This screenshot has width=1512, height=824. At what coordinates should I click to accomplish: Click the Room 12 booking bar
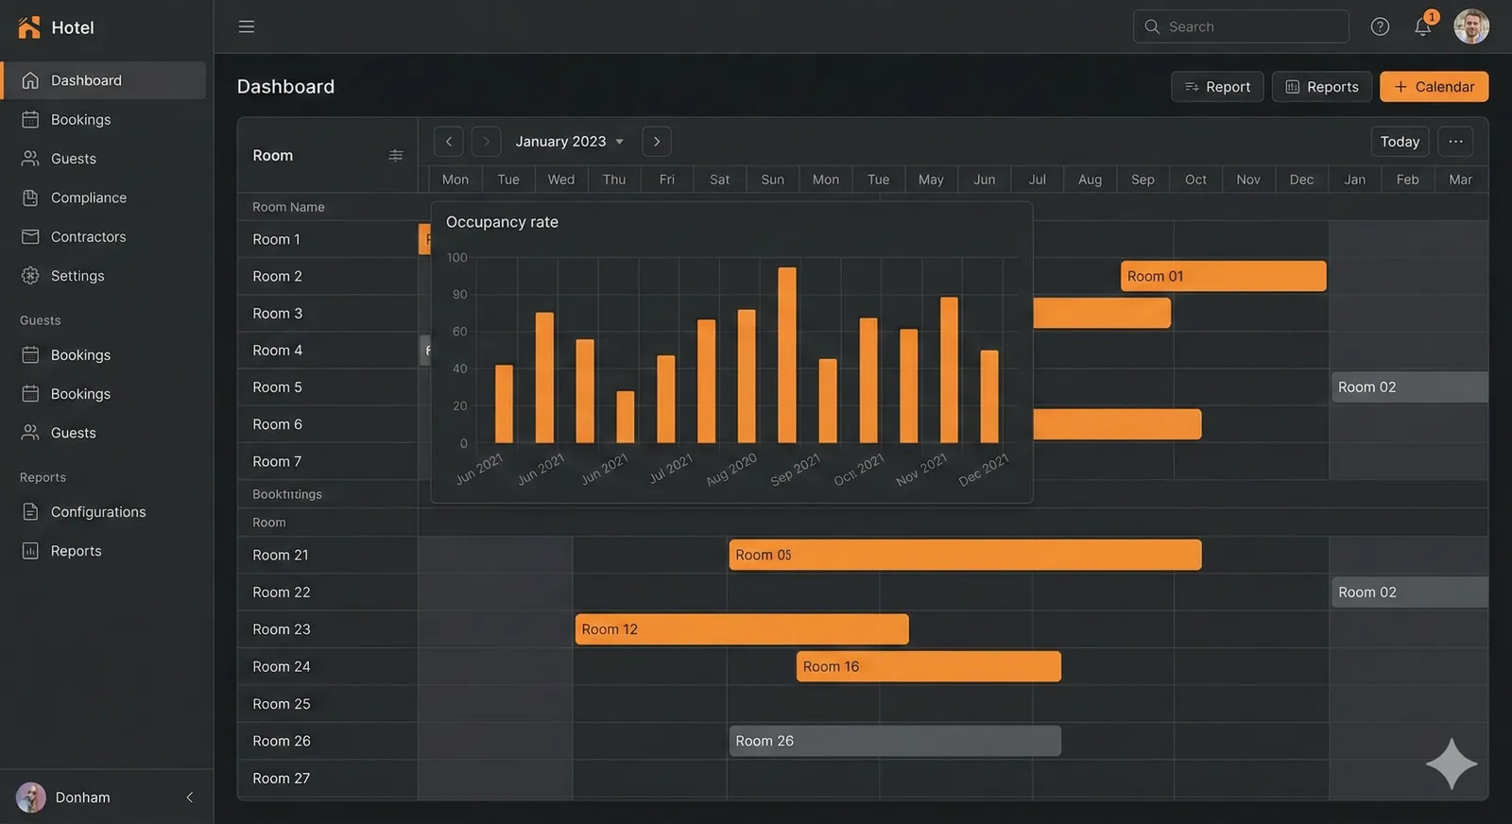coord(742,629)
